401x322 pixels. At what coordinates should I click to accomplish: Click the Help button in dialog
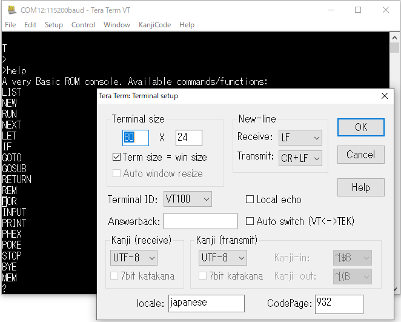pos(360,187)
